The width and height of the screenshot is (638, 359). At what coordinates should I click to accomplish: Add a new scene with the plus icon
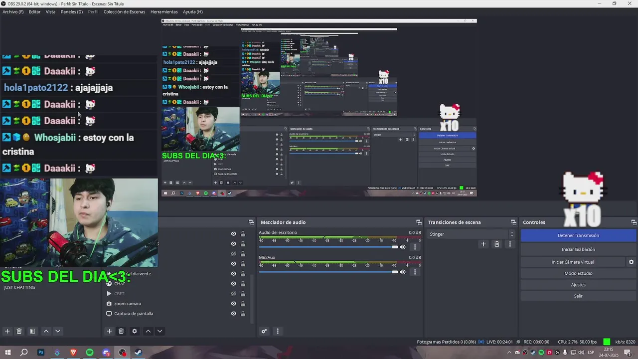click(x=7, y=331)
